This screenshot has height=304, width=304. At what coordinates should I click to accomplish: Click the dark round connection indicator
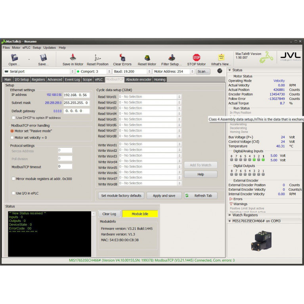220,71
